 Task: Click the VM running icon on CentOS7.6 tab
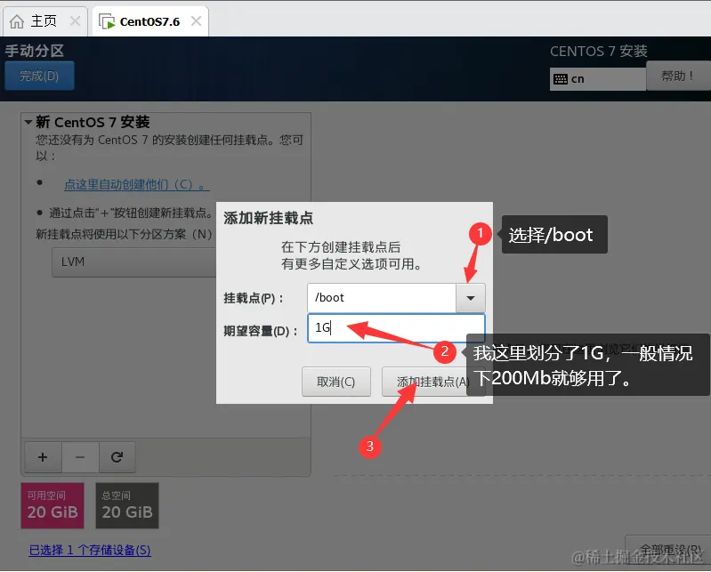107,21
